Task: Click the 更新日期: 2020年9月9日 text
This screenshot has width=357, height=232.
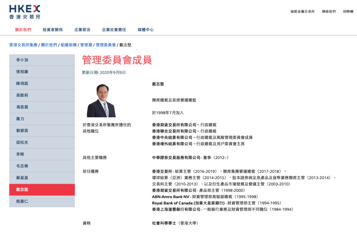Action: pos(104,72)
